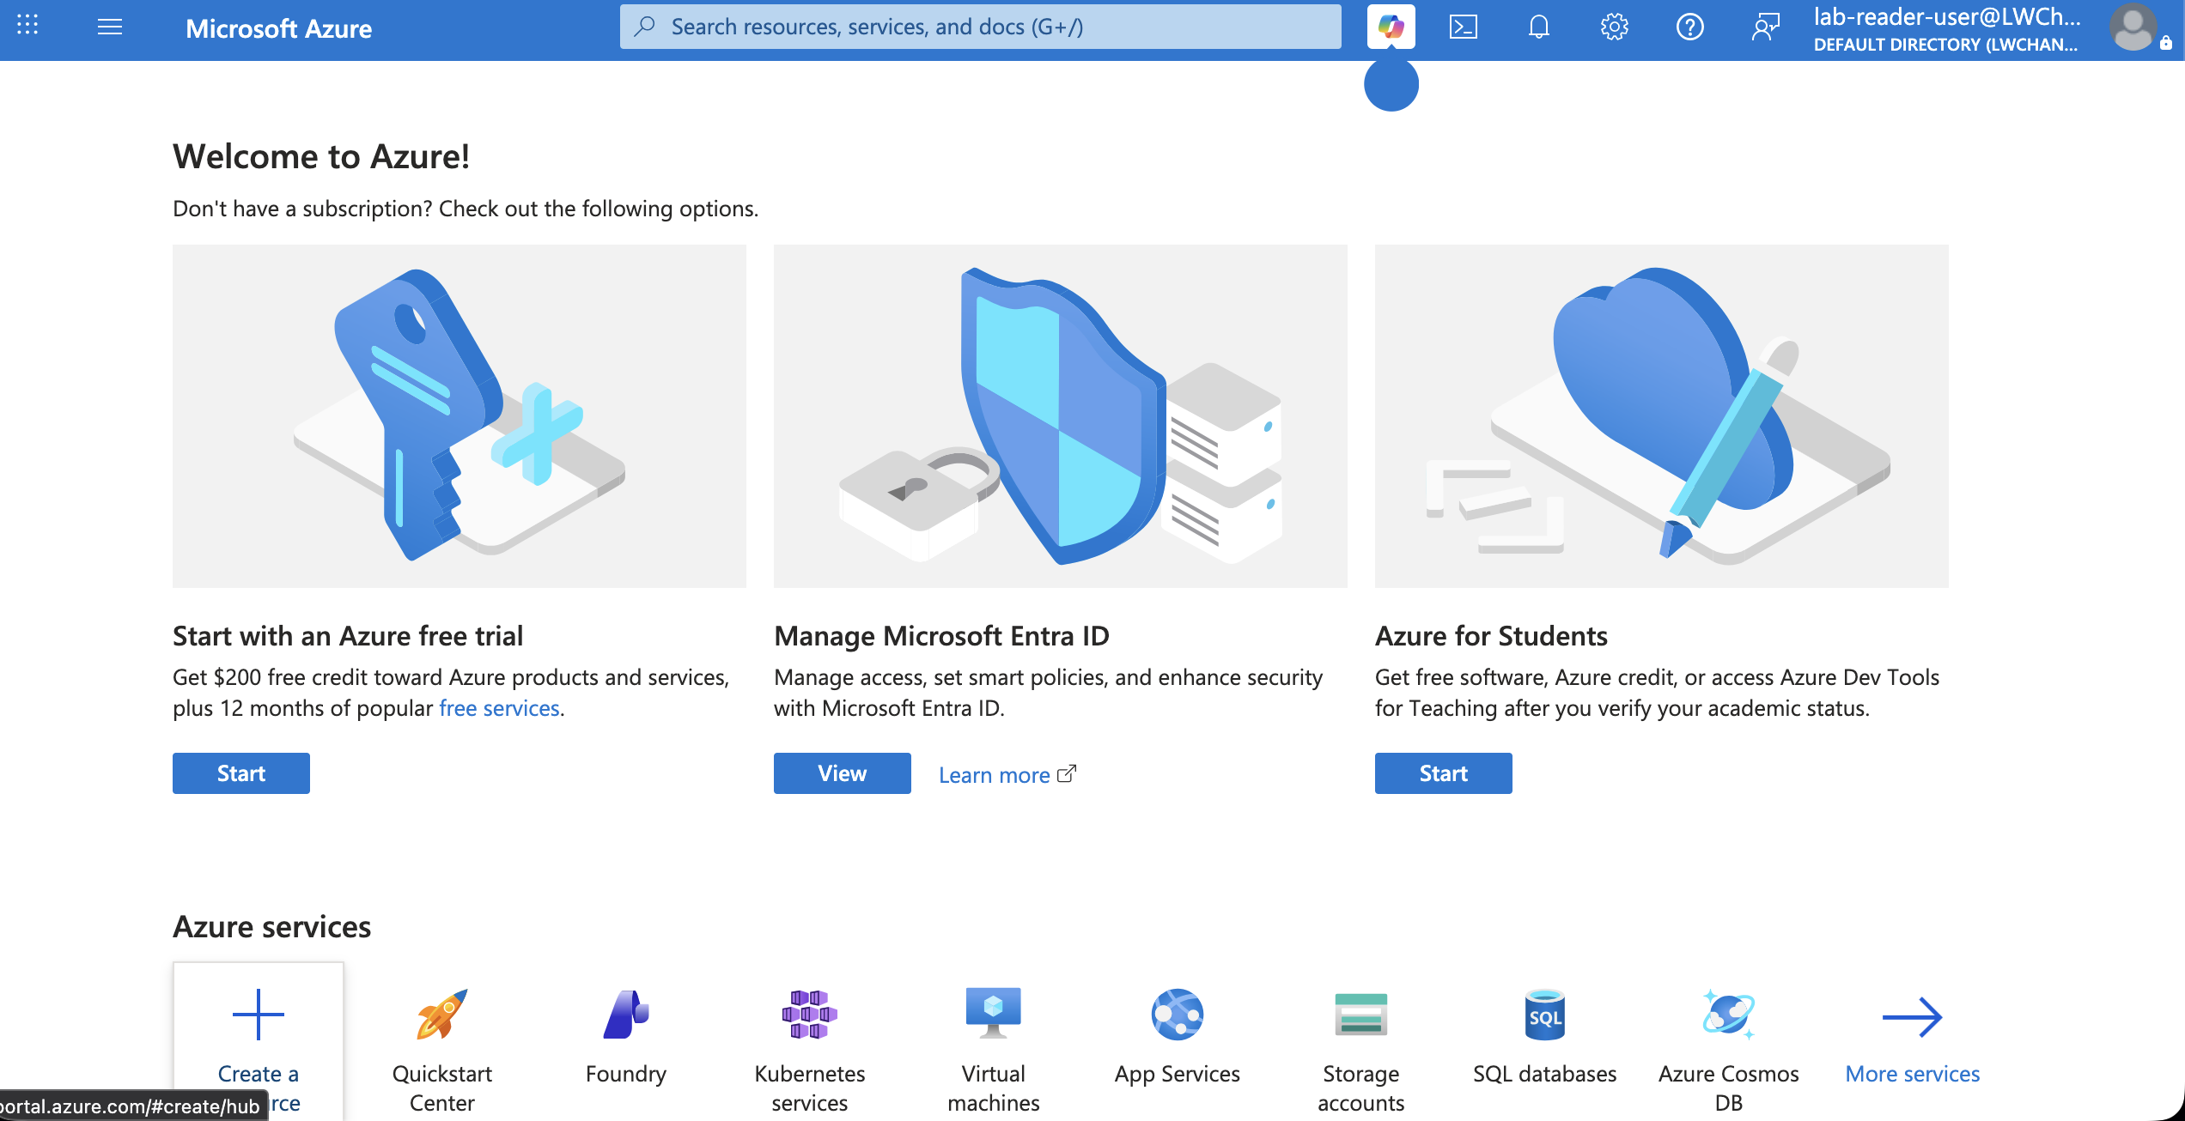This screenshot has width=2185, height=1121.
Task: Click the Kubernetes services label
Action: (810, 1088)
